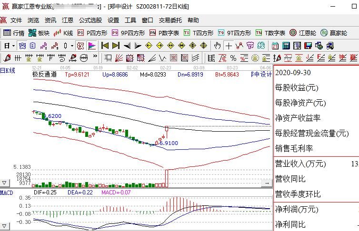Select the red grid square tool
This screenshot has height=231, width=359.
(173, 58)
